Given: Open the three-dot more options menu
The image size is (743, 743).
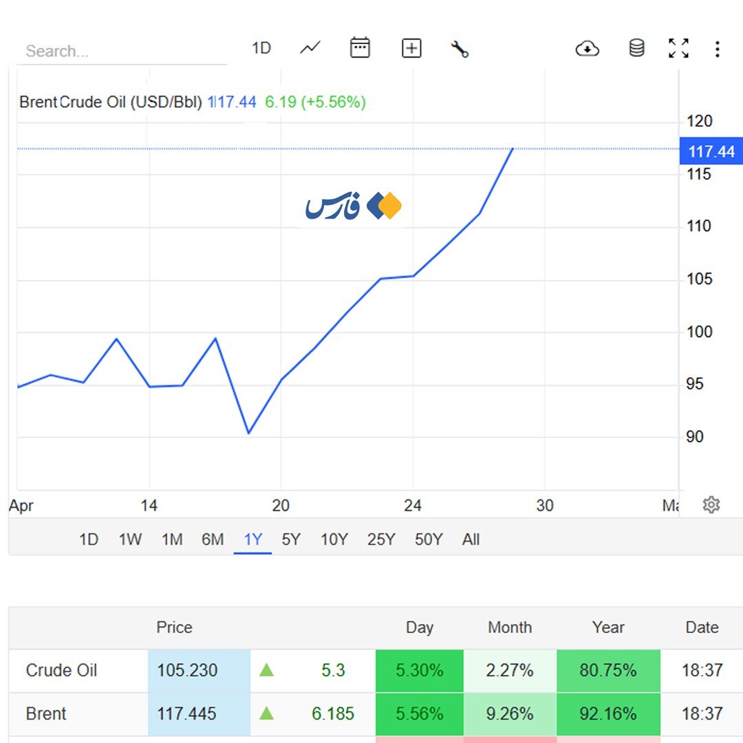Looking at the screenshot, I should pyautogui.click(x=718, y=49).
